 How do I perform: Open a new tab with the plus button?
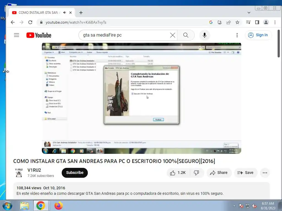click(81, 13)
